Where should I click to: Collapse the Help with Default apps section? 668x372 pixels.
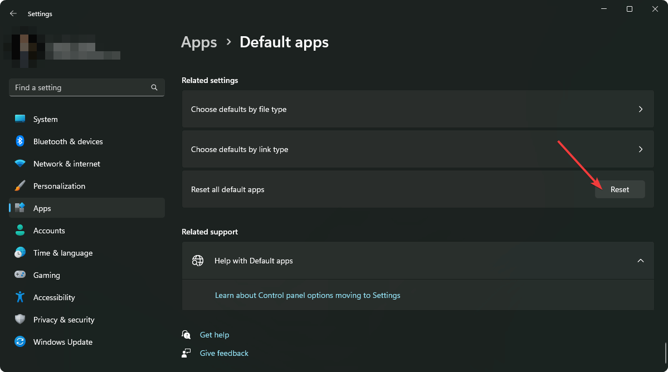coord(640,261)
